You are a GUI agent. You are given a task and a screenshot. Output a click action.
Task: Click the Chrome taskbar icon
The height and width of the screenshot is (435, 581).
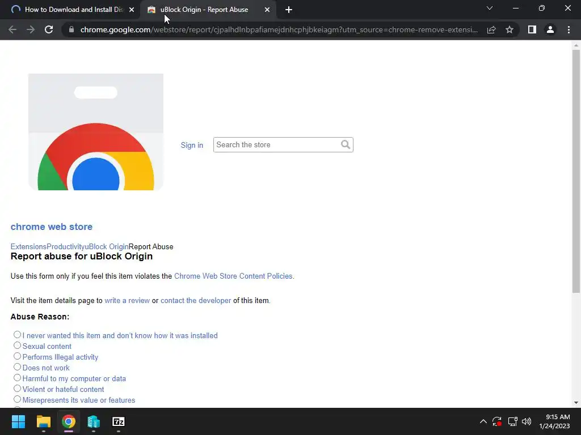pyautogui.click(x=69, y=421)
